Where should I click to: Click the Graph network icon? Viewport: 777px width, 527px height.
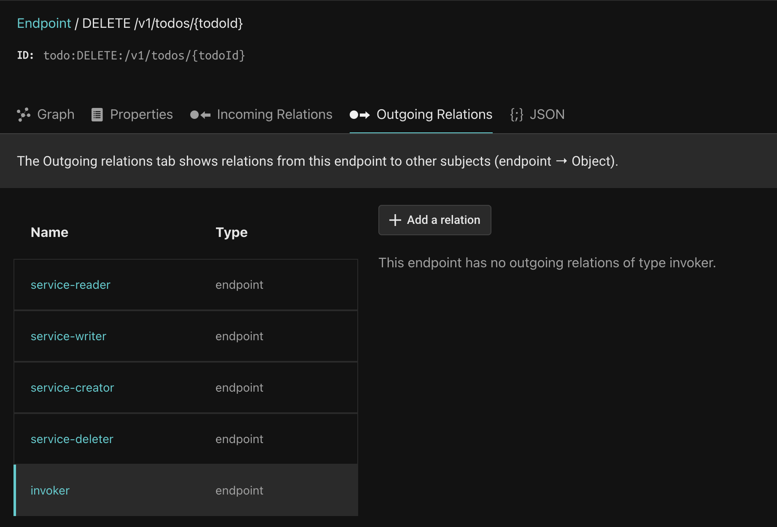click(24, 115)
